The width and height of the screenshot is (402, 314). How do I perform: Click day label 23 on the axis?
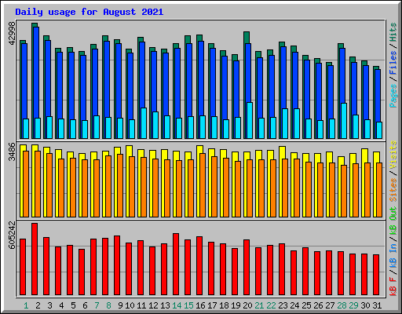click(283, 305)
